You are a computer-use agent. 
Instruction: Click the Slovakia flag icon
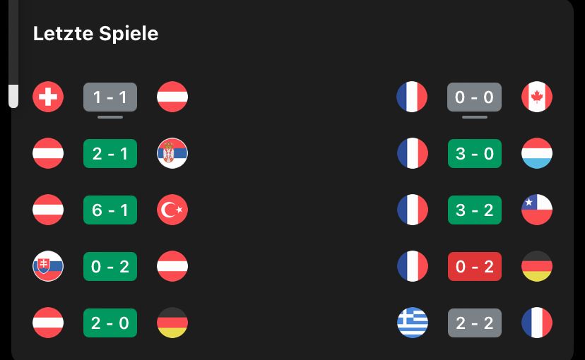(x=48, y=266)
